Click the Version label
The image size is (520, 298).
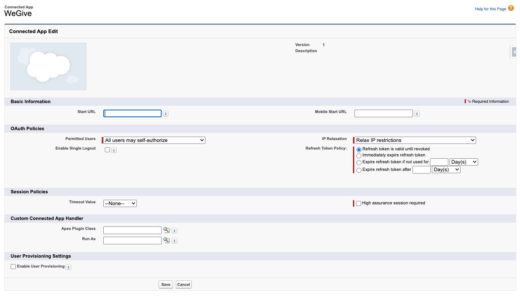302,45
